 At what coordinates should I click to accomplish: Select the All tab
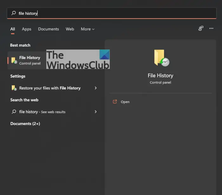pos(13,29)
